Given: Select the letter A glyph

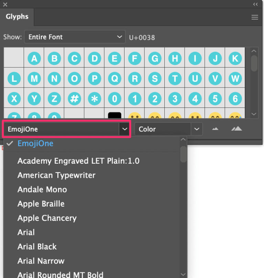Looking at the screenshot, I should pyautogui.click(x=34, y=58).
